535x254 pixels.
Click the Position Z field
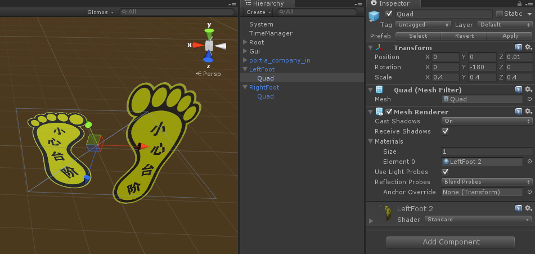click(519, 57)
